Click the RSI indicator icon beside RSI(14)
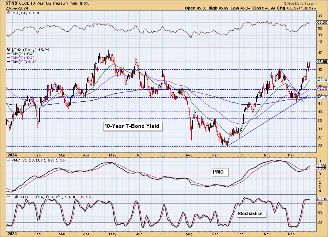This screenshot has width=328, height=237. coord(8,13)
